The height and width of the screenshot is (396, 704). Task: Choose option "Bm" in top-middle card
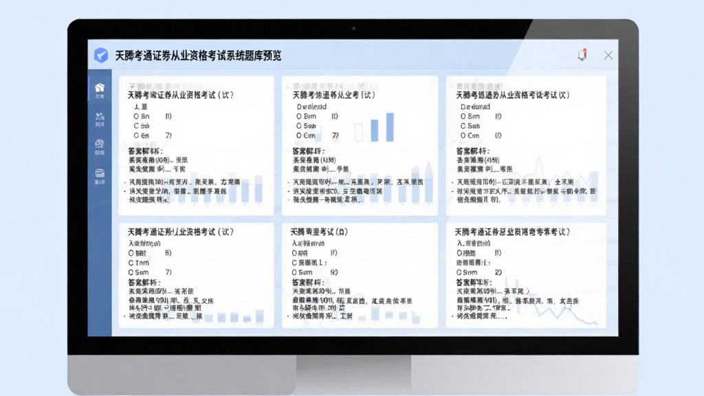[306, 116]
